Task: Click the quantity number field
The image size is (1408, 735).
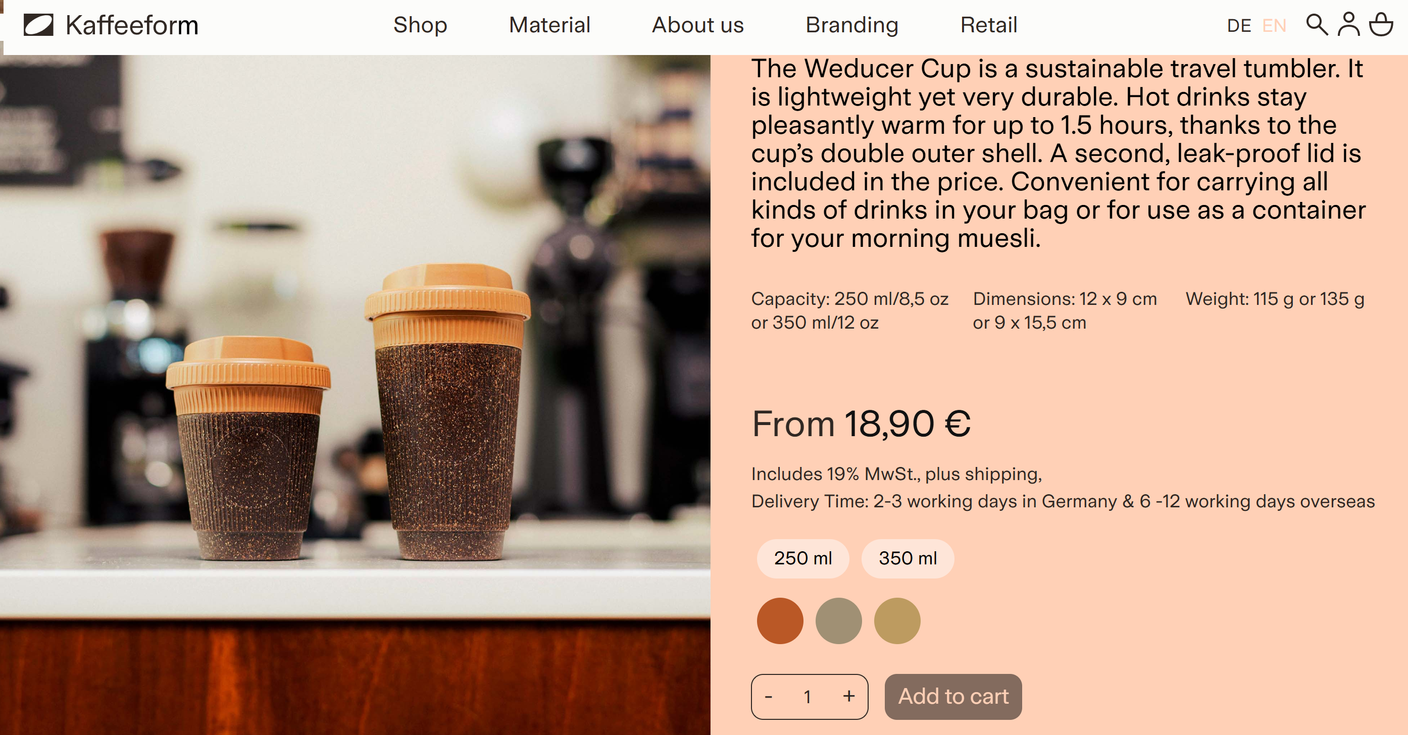Action: tap(808, 696)
